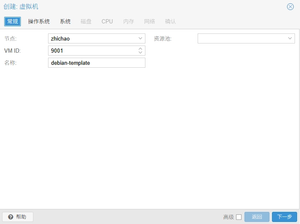Go to the 系统 tab
Viewport: 300px width, 224px height.
(65, 21)
